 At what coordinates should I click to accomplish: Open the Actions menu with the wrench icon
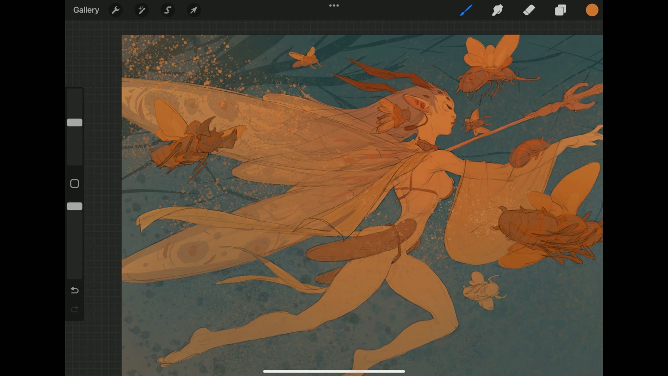click(x=116, y=10)
